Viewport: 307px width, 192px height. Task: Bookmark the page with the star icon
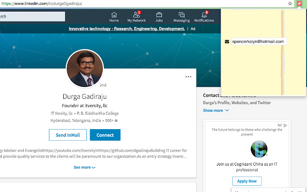tap(290, 3)
